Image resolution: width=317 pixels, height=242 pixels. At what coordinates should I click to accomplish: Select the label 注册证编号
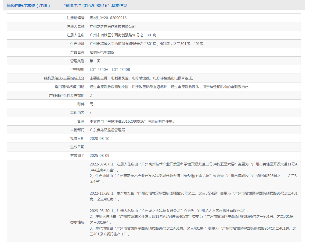pyautogui.click(x=75, y=18)
